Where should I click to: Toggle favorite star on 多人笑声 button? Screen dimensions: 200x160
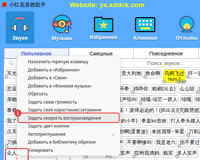point(177,156)
